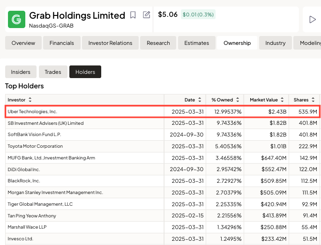
Task: Sort the table by Investor column
Action: point(20,100)
